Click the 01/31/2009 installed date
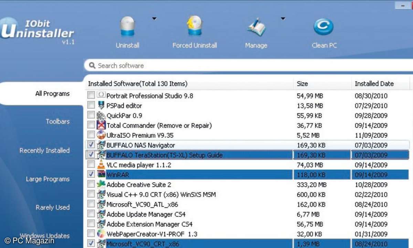413x248 pixels. click(371, 234)
